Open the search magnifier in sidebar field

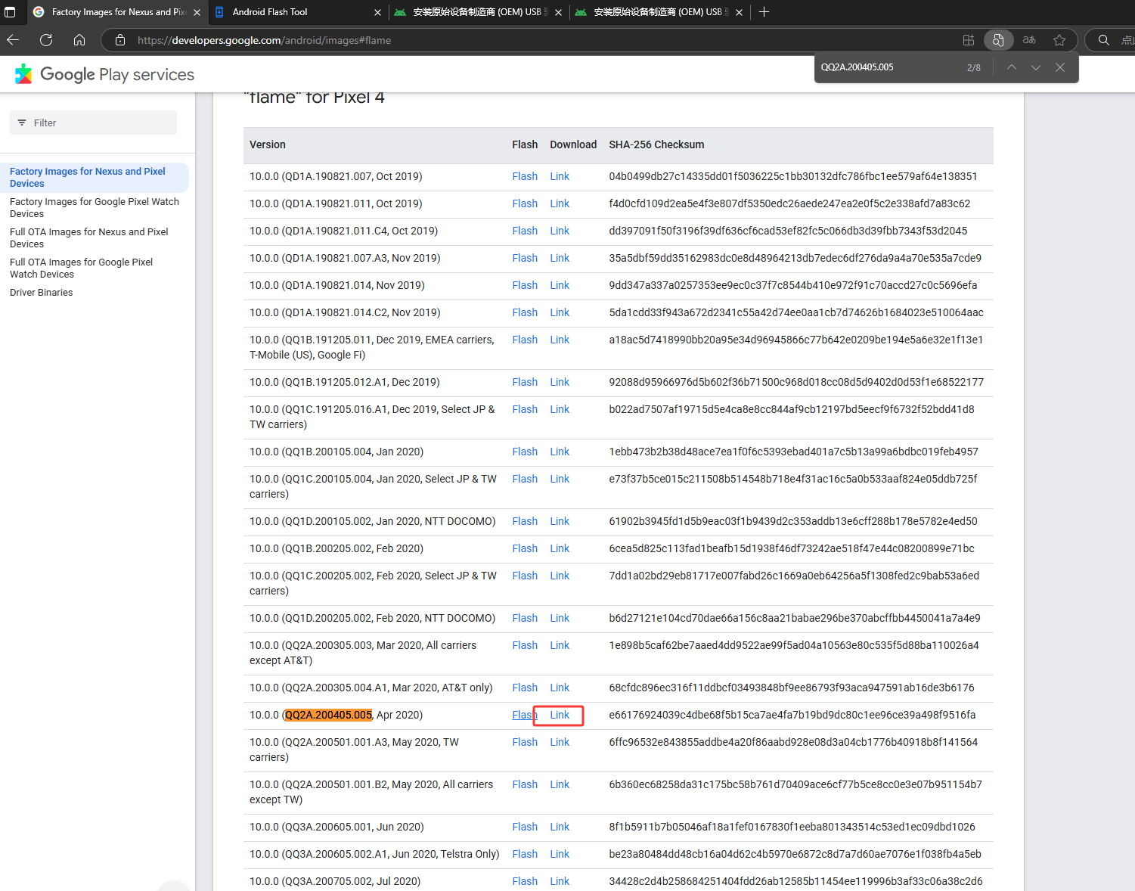pyautogui.click(x=1104, y=40)
